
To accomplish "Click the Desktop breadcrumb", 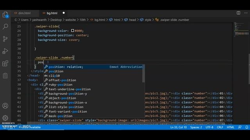I will click(x=56, y=20).
